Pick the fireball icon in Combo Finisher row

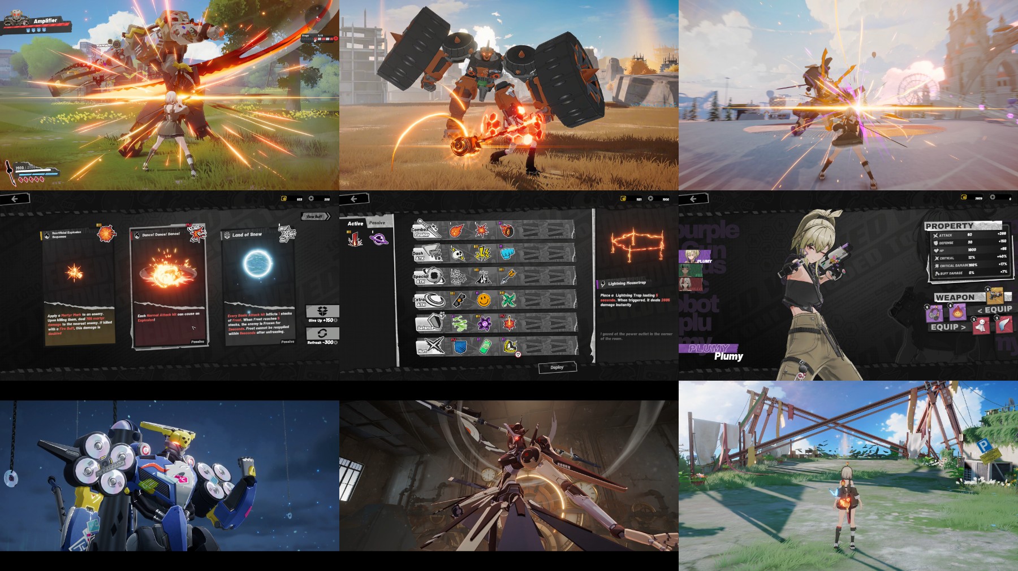[458, 230]
